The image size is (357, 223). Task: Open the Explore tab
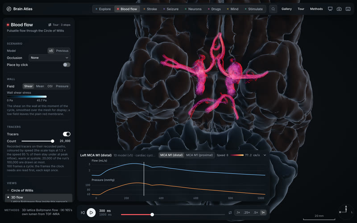[x=103, y=9]
